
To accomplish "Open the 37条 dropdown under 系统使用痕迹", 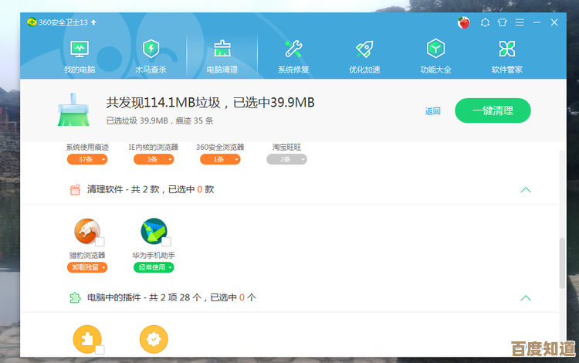I will pyautogui.click(x=87, y=159).
